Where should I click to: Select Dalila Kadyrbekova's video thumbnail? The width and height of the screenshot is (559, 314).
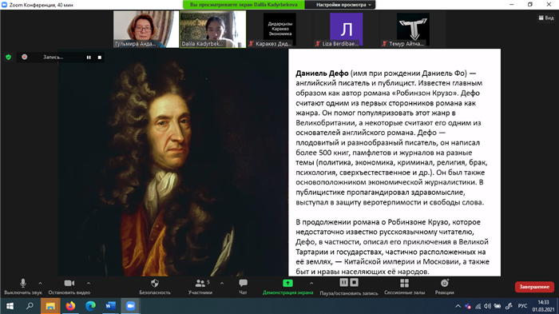pos(212,29)
